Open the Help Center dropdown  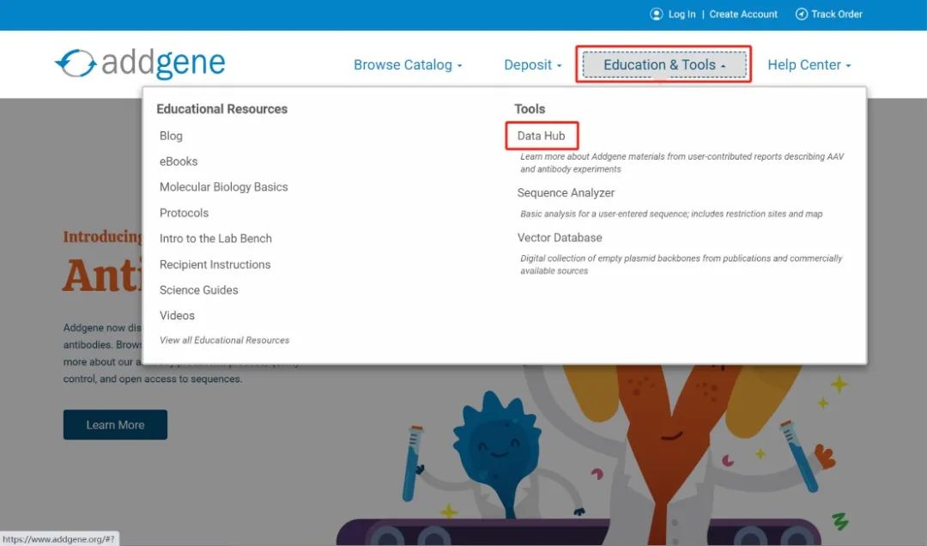pyautogui.click(x=809, y=65)
